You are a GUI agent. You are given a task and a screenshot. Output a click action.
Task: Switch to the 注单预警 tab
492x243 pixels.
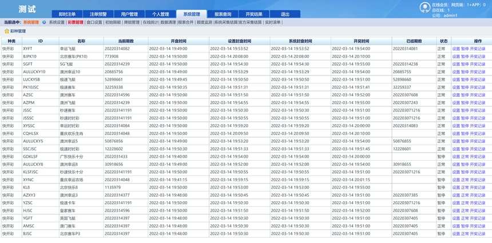[98, 14]
